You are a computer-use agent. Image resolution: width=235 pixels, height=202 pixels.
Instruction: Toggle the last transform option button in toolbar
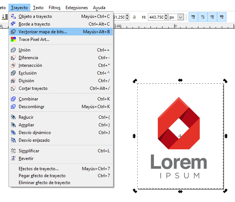click(221, 17)
